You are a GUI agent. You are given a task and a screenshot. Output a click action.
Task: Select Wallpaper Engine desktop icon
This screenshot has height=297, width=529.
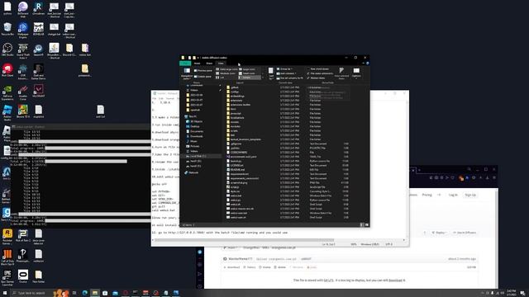(23, 31)
